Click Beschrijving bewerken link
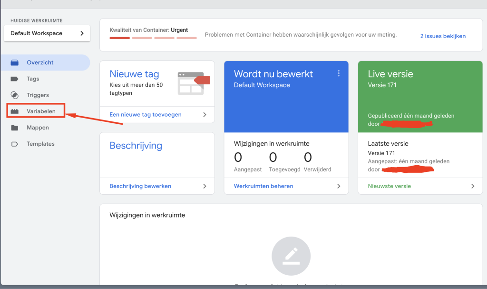The height and width of the screenshot is (289, 487). coord(140,186)
